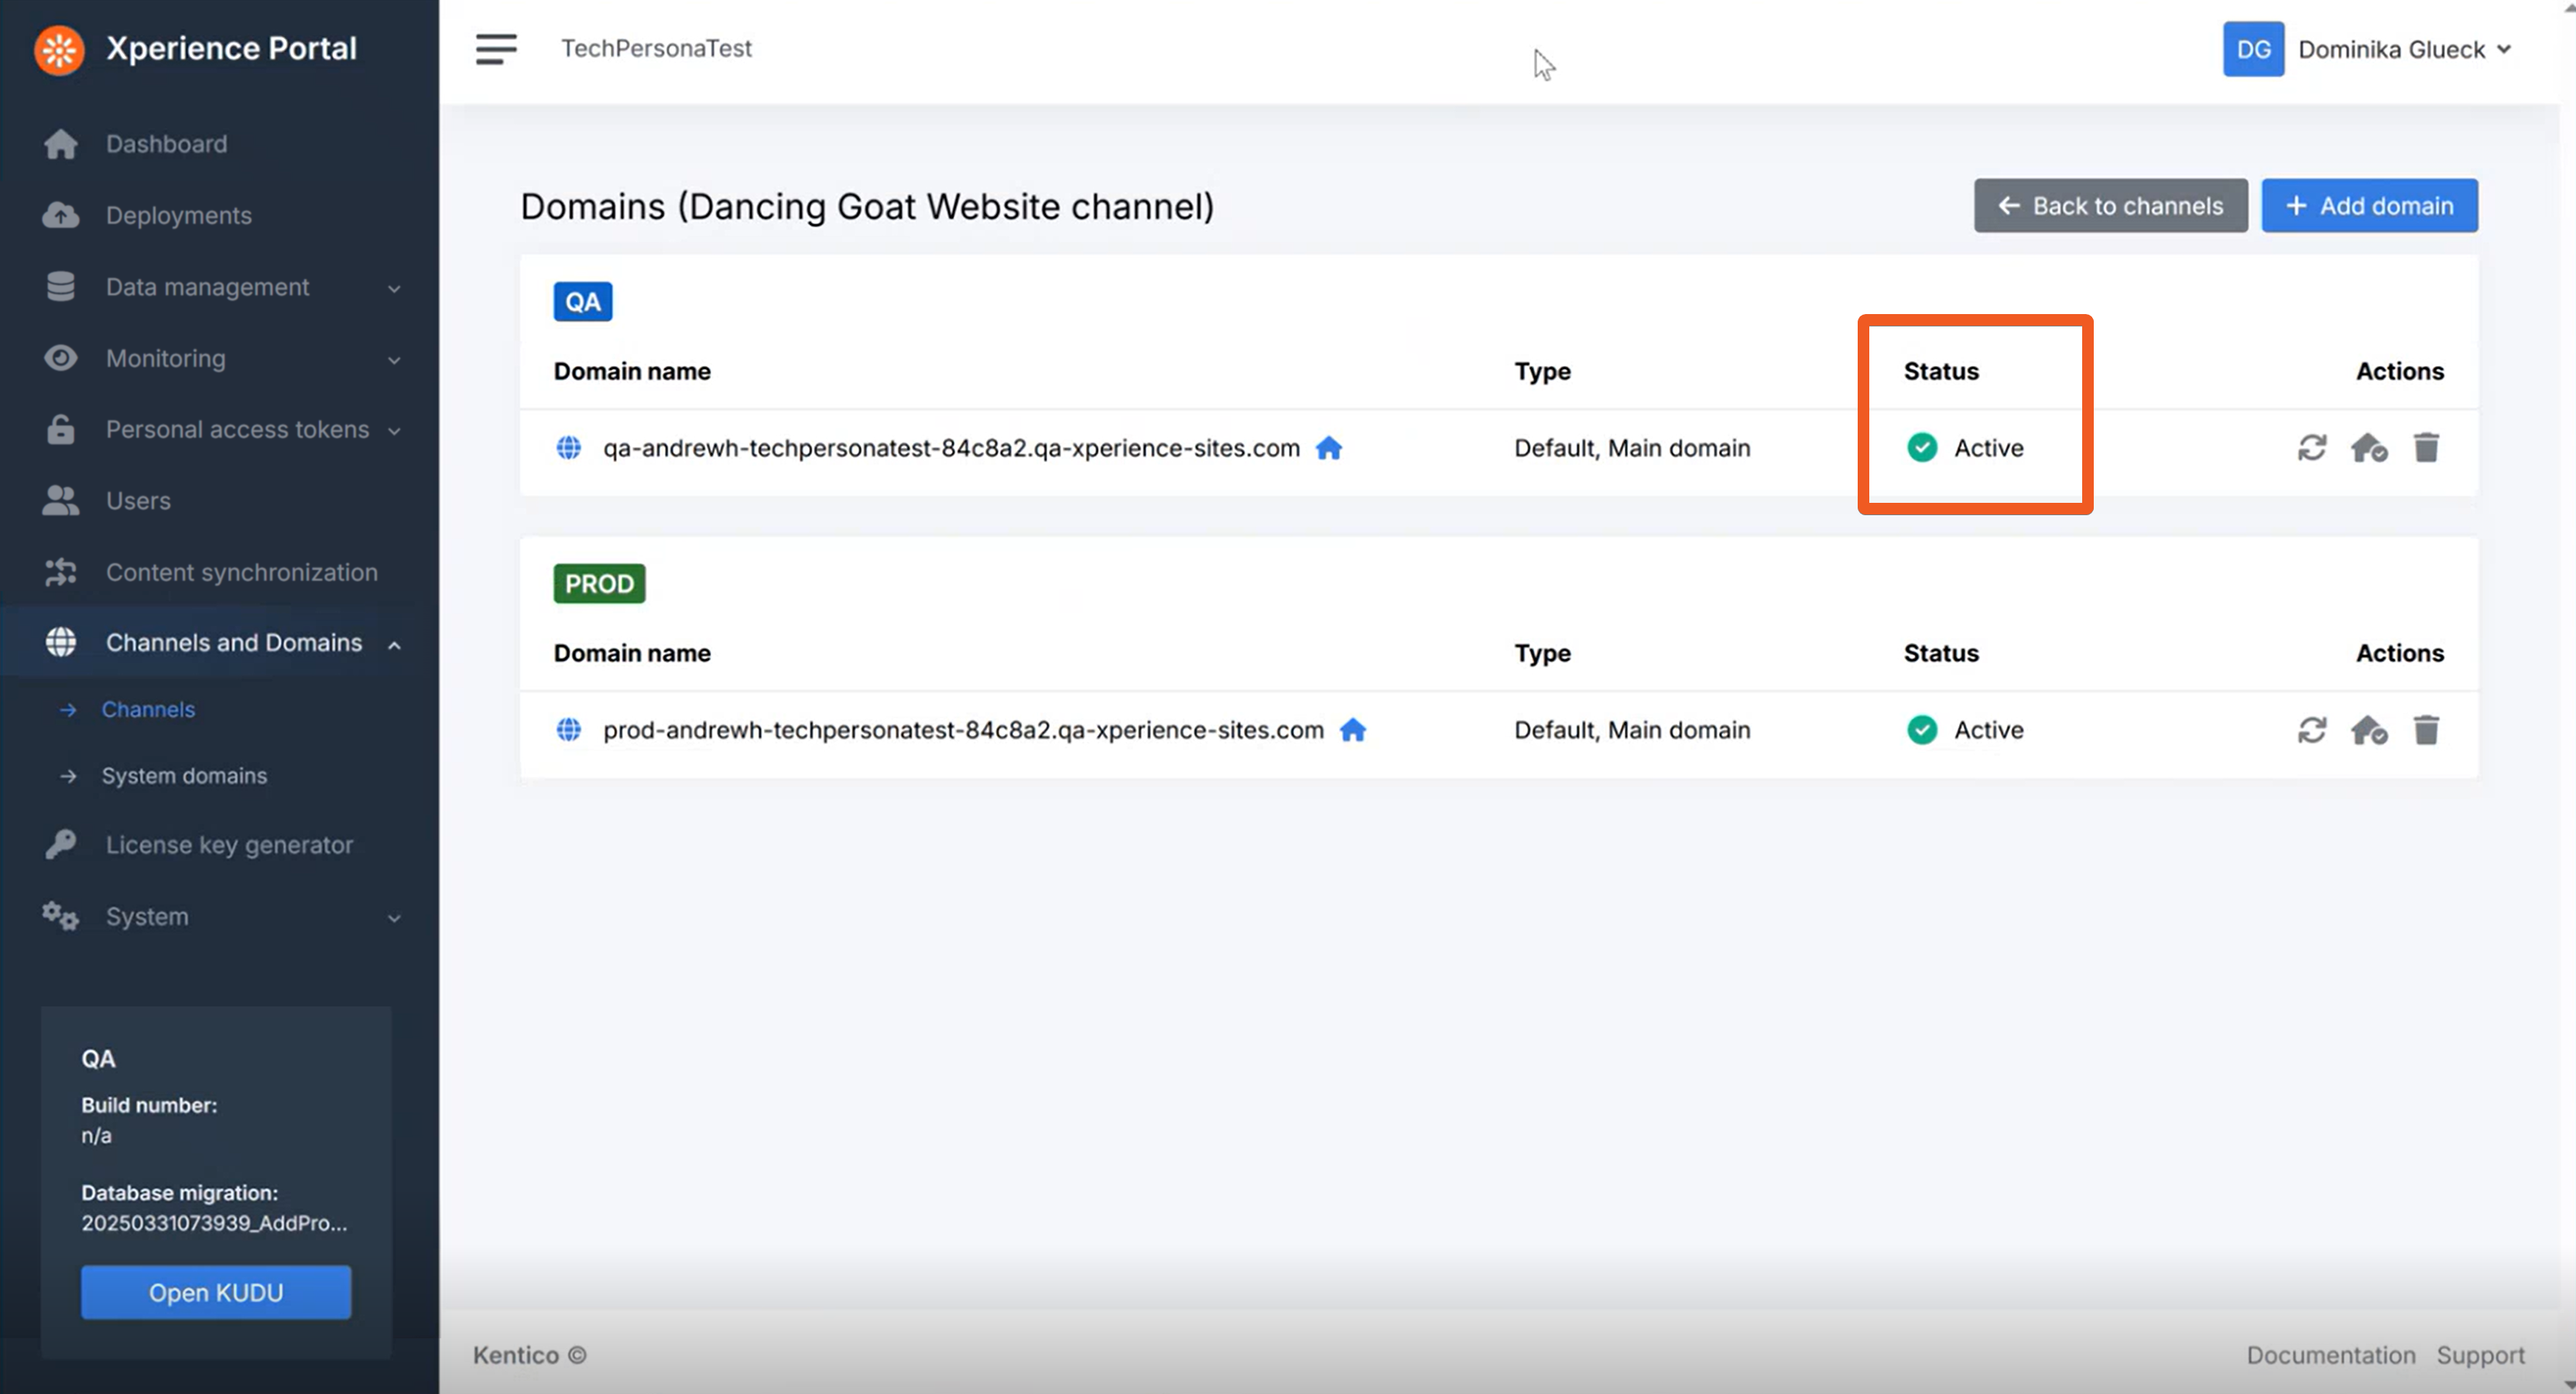The width and height of the screenshot is (2576, 1394).
Task: Expand the Monitoring section
Action: point(166,357)
